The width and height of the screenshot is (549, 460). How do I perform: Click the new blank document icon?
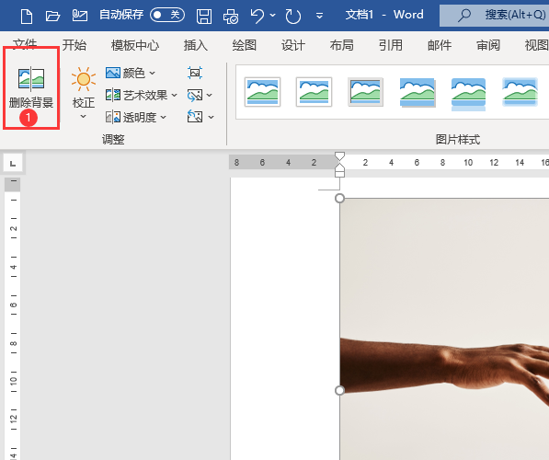[x=27, y=17]
